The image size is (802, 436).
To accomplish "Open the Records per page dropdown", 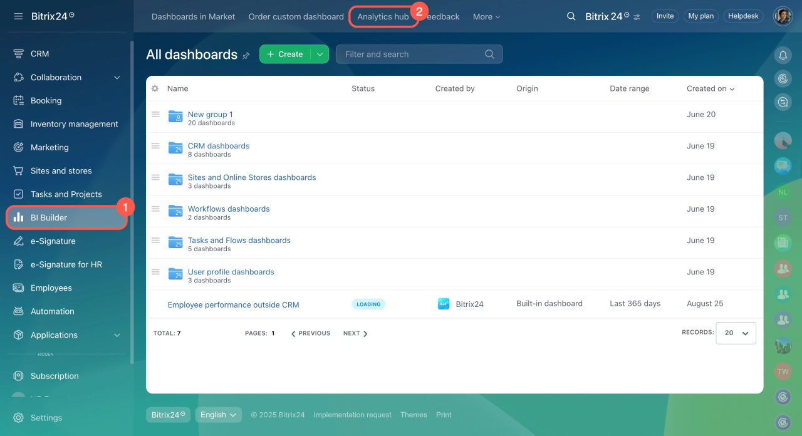I will (736, 333).
